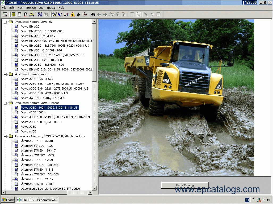This screenshot has height=204, width=273.
Task: Select Volvo A25D 13001- entry
Action: 33,112
